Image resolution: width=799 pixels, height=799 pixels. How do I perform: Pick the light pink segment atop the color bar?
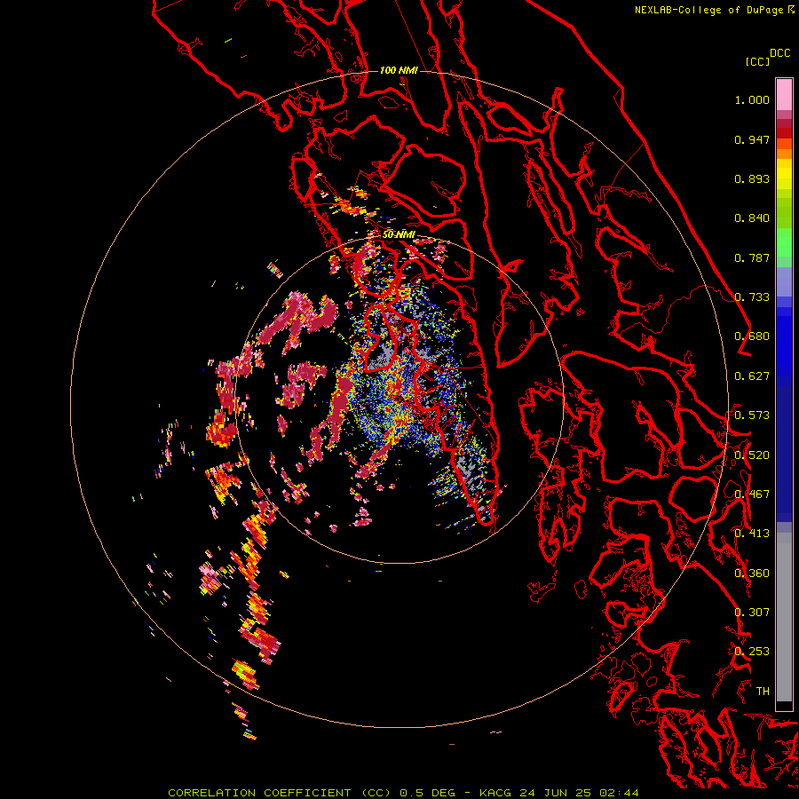[784, 94]
